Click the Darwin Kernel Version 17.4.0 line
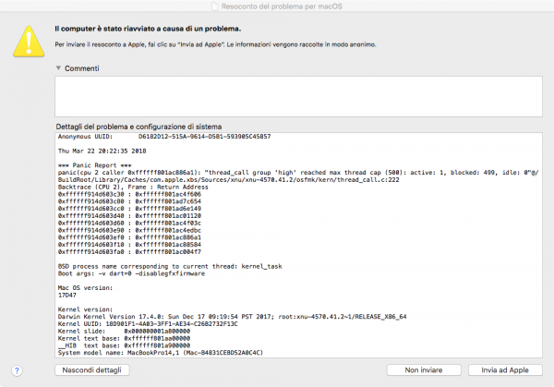This screenshot has width=554, height=387. (232, 317)
